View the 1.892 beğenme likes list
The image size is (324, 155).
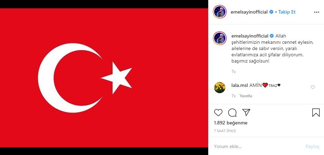click(231, 123)
